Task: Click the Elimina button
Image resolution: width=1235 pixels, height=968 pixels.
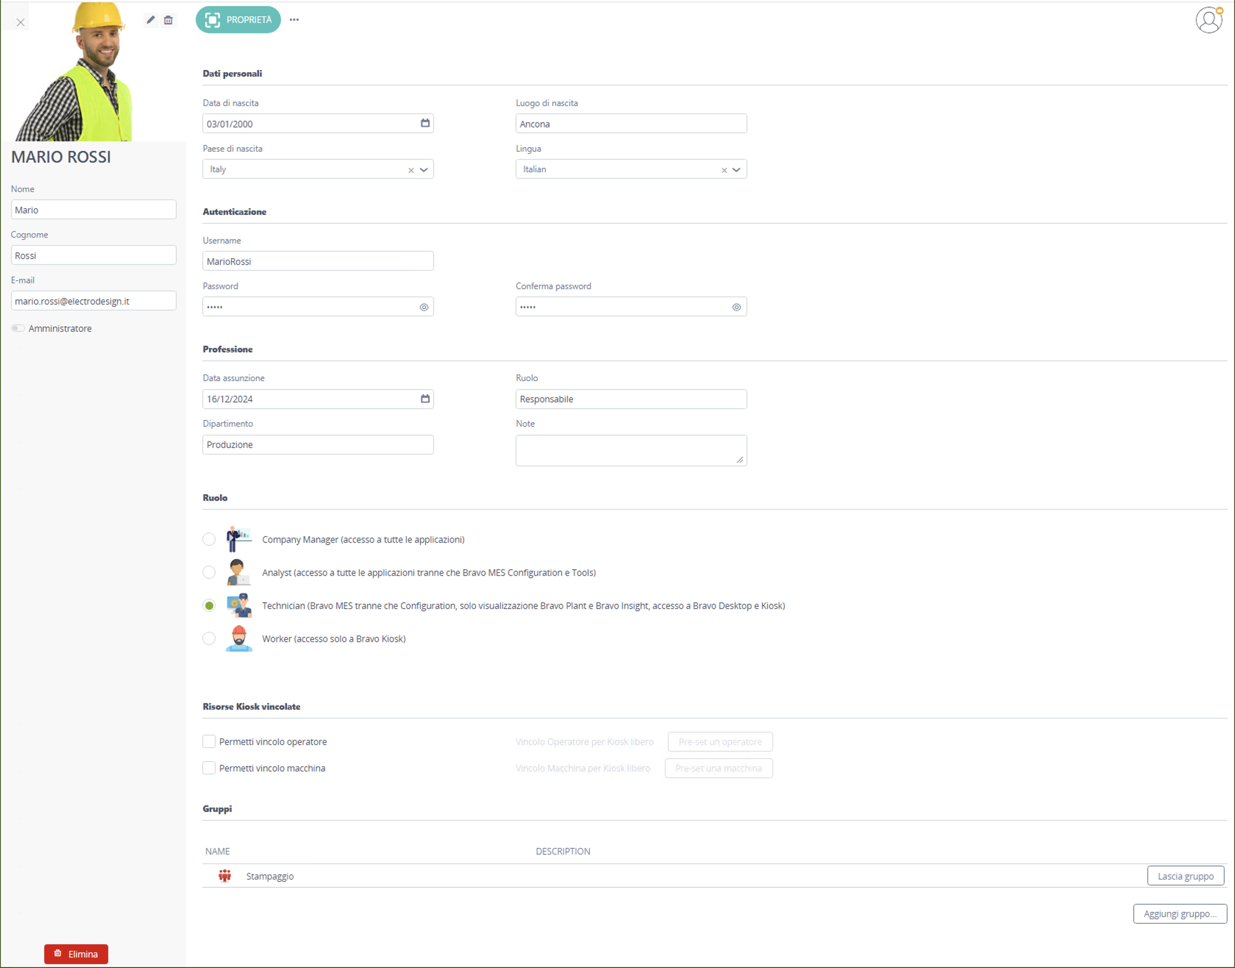Action: point(76,954)
